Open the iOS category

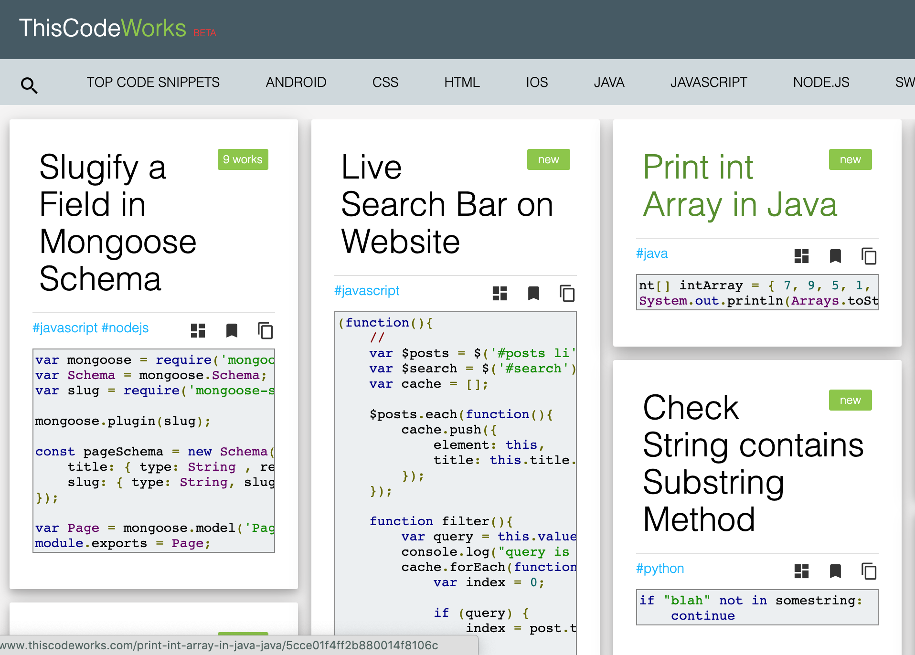click(x=537, y=82)
